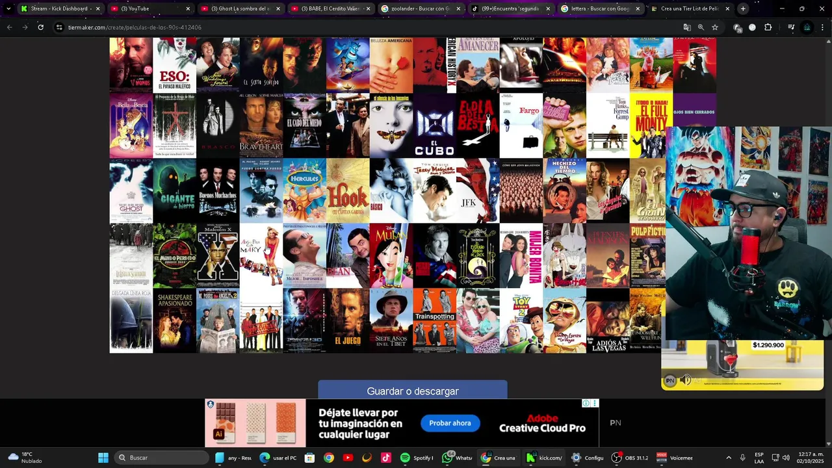832x468 pixels.
Task: Open OBS 31.1.2 from the taskbar
Action: tap(630, 458)
